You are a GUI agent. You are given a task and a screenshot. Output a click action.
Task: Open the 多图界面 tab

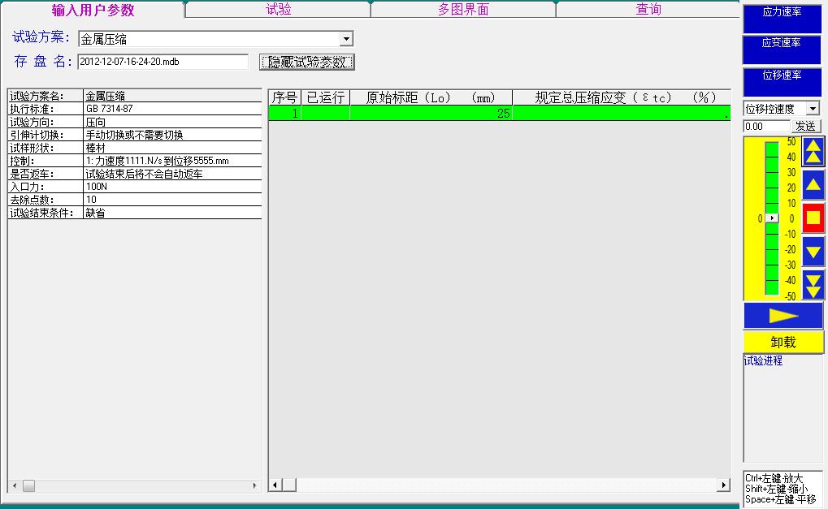pos(463,10)
